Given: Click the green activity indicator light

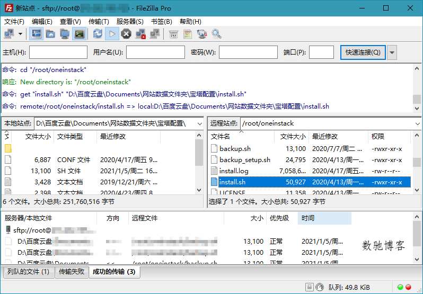Looking at the screenshot, I should click(400, 287).
